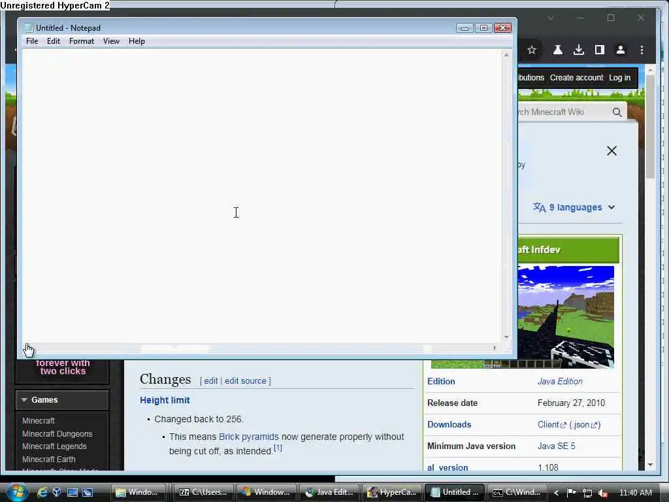Click Action Center flag tray icon
The width and height of the screenshot is (669, 502).
pyautogui.click(x=571, y=493)
